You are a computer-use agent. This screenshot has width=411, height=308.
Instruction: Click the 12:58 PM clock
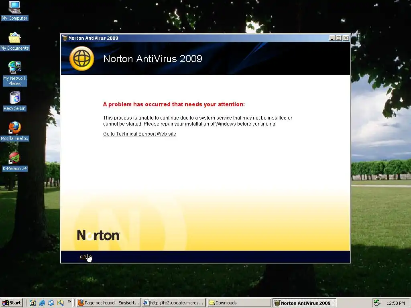(x=395, y=303)
